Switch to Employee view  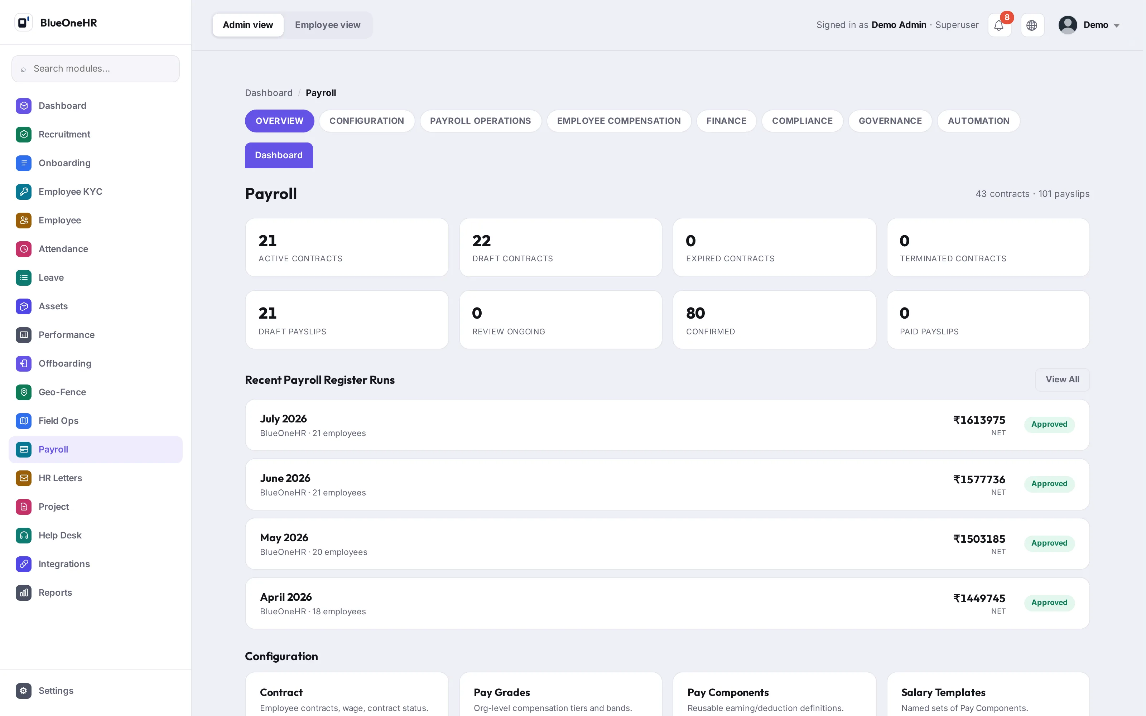click(x=328, y=25)
